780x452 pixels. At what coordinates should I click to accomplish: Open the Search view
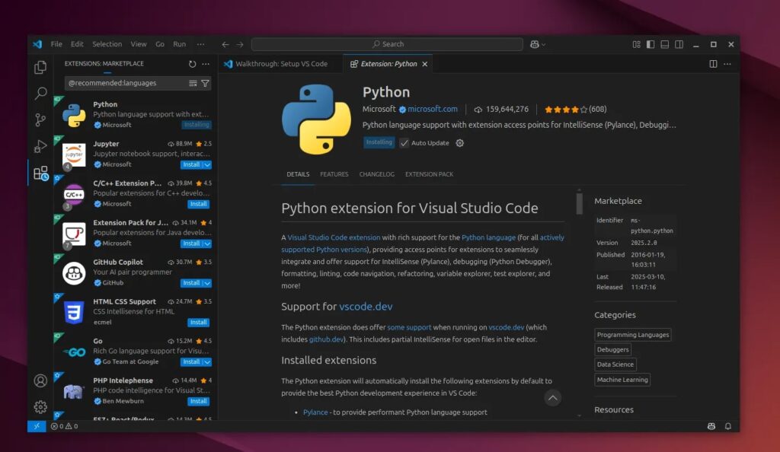tap(40, 94)
